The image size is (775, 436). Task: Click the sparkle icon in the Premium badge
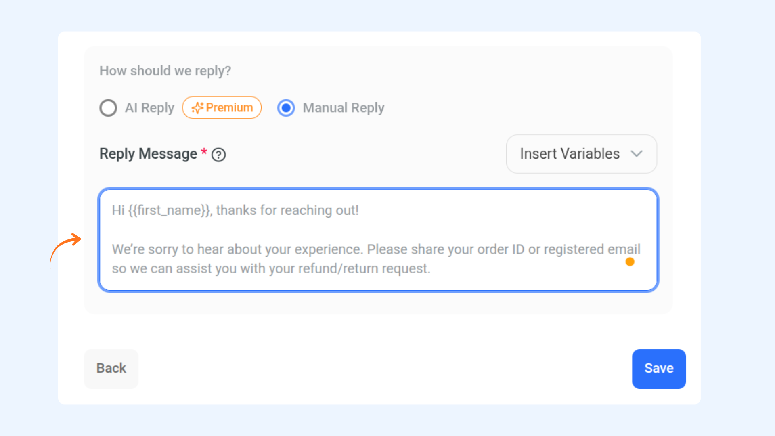point(197,108)
